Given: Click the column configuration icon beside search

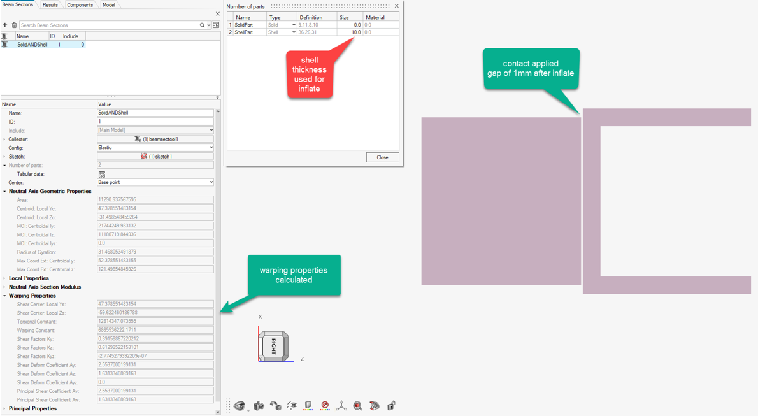Looking at the screenshot, I should tap(216, 25).
